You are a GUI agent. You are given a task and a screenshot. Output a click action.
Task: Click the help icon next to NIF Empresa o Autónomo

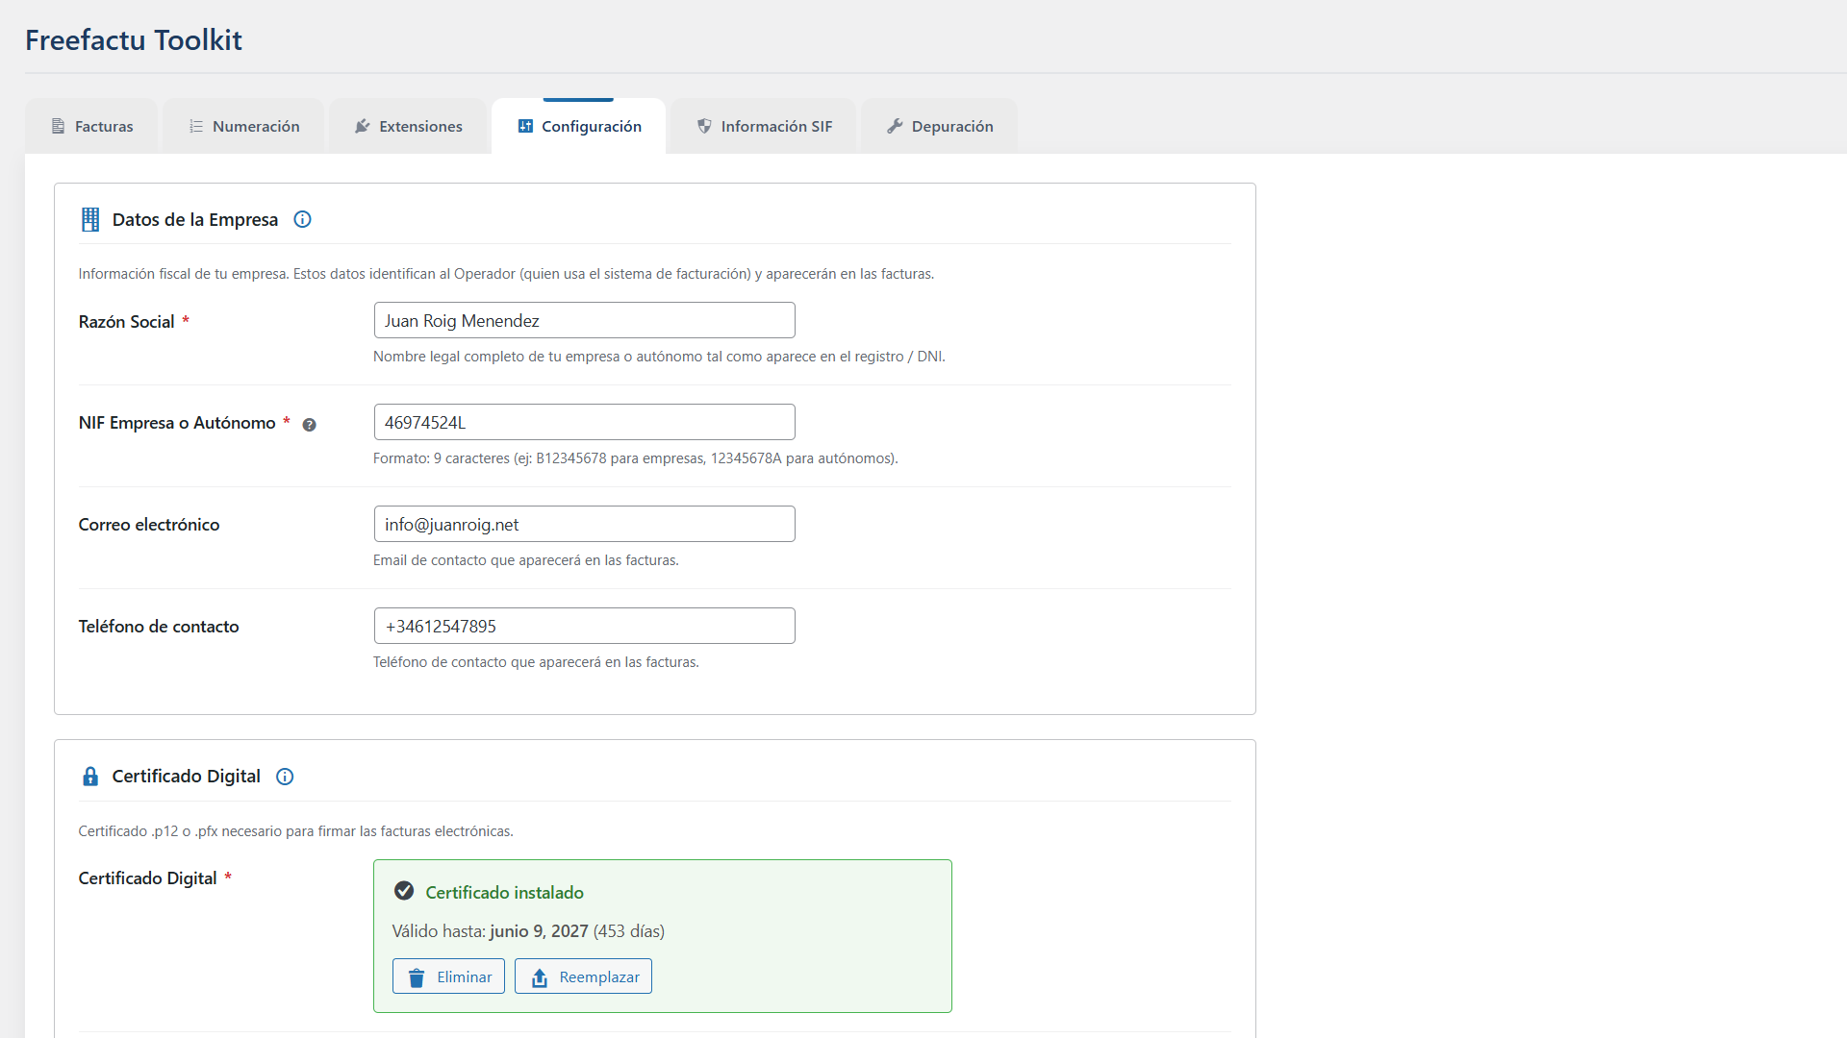pos(310,424)
